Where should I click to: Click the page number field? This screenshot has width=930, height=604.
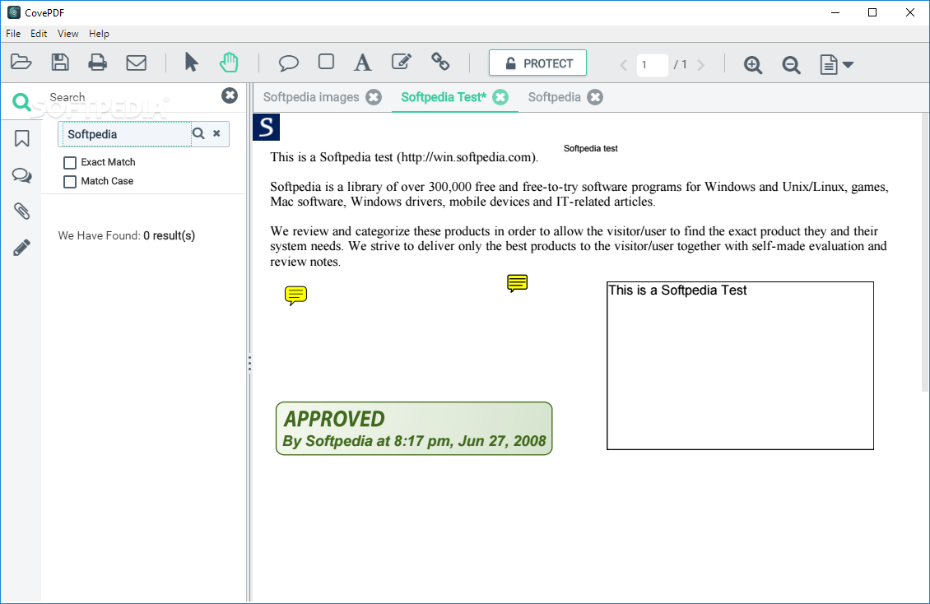click(x=653, y=65)
